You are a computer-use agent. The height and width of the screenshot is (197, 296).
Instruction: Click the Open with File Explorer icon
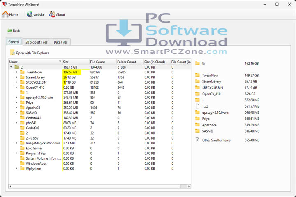[12, 53]
